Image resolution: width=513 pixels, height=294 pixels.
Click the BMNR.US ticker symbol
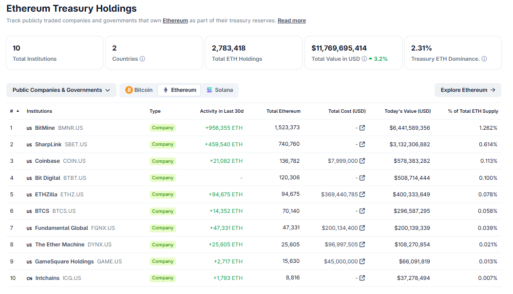(x=71, y=128)
